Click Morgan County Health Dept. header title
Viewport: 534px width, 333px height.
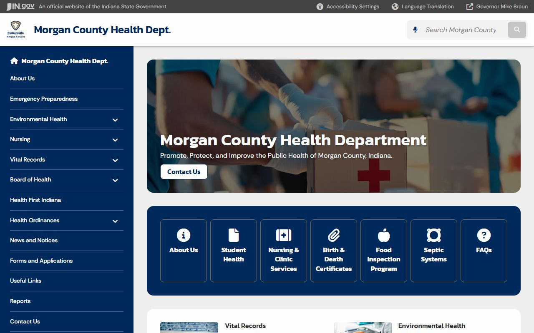[102, 30]
